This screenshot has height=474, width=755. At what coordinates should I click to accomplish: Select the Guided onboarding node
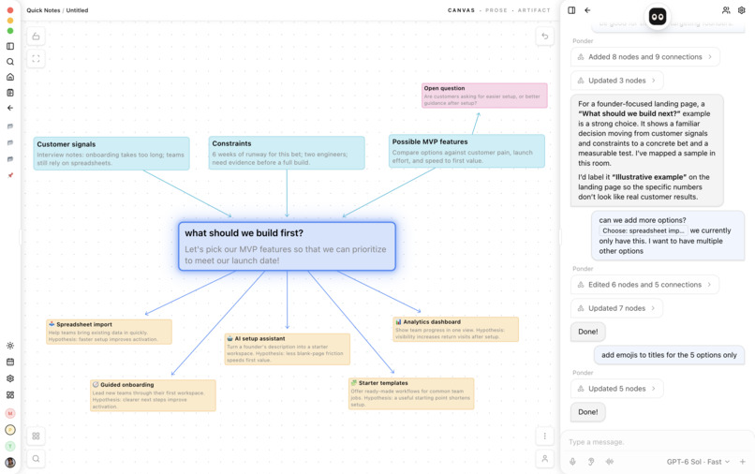tap(153, 395)
